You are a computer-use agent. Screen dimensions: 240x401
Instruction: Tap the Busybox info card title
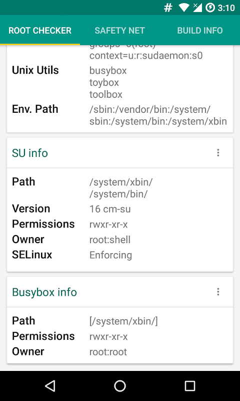click(x=44, y=292)
